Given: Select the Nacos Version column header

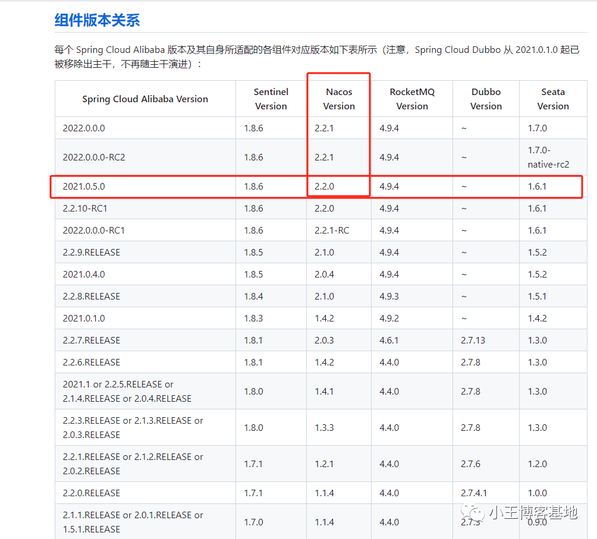Looking at the screenshot, I should tap(339, 99).
